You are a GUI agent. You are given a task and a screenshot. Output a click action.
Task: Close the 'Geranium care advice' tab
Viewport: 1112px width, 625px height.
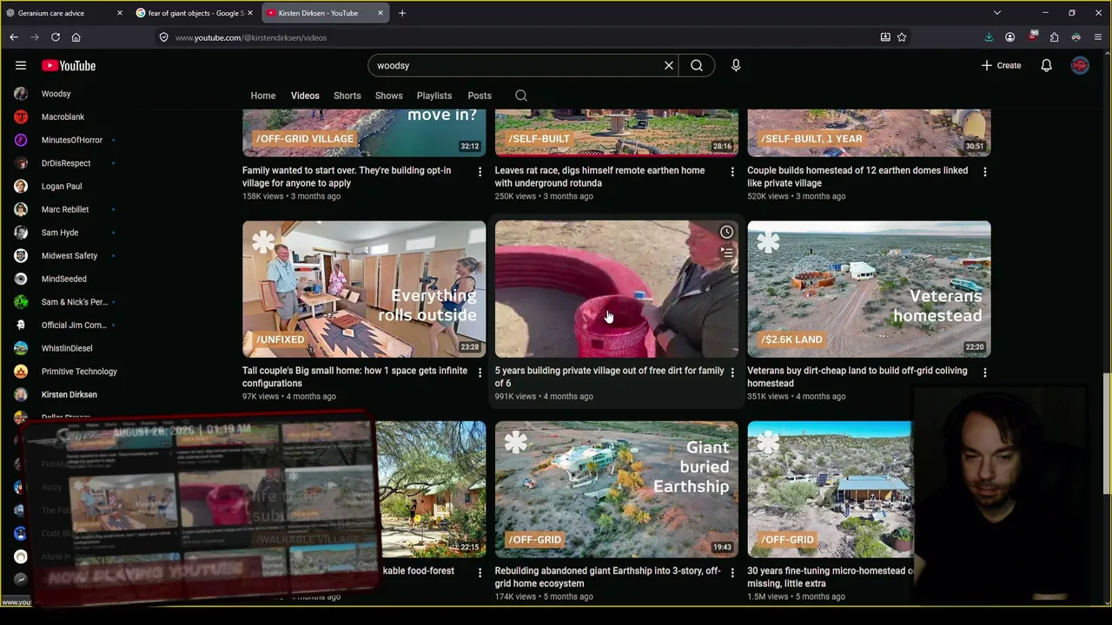coord(120,13)
